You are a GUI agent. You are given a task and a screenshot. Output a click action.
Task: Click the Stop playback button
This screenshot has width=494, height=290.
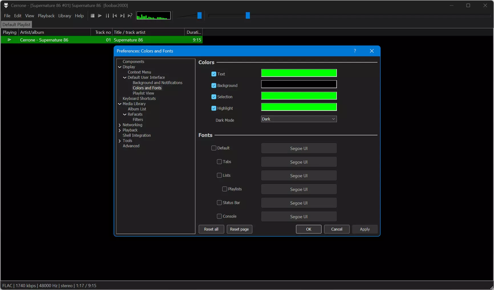92,16
